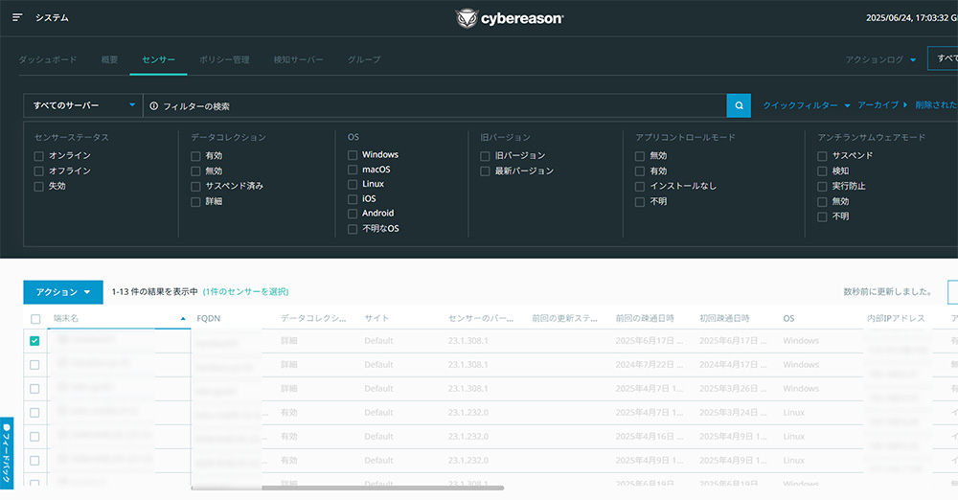Screen dimensions: 958x500
Task: Check the iOS OS filter
Action: (353, 199)
